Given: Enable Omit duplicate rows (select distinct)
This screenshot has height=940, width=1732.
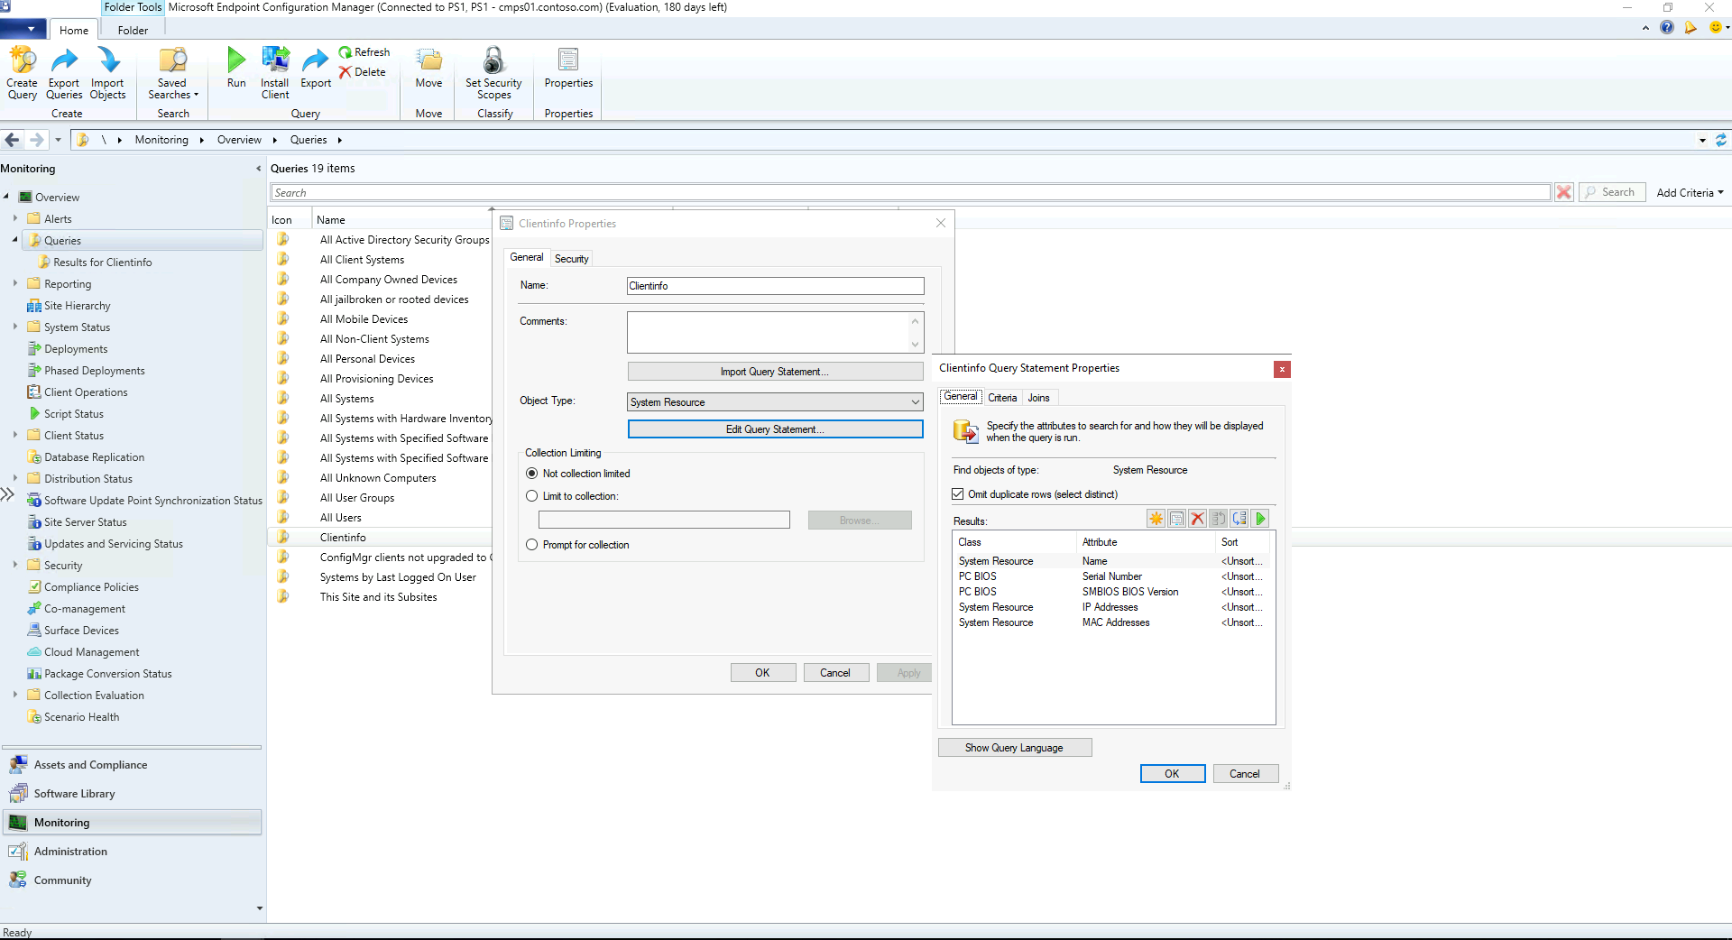Looking at the screenshot, I should (957, 493).
